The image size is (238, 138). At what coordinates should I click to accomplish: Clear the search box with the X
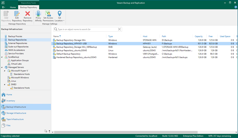[119, 29]
